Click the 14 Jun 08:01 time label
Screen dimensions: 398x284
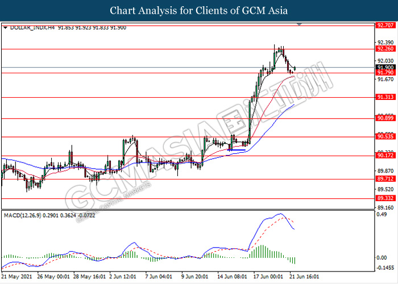[232, 277]
